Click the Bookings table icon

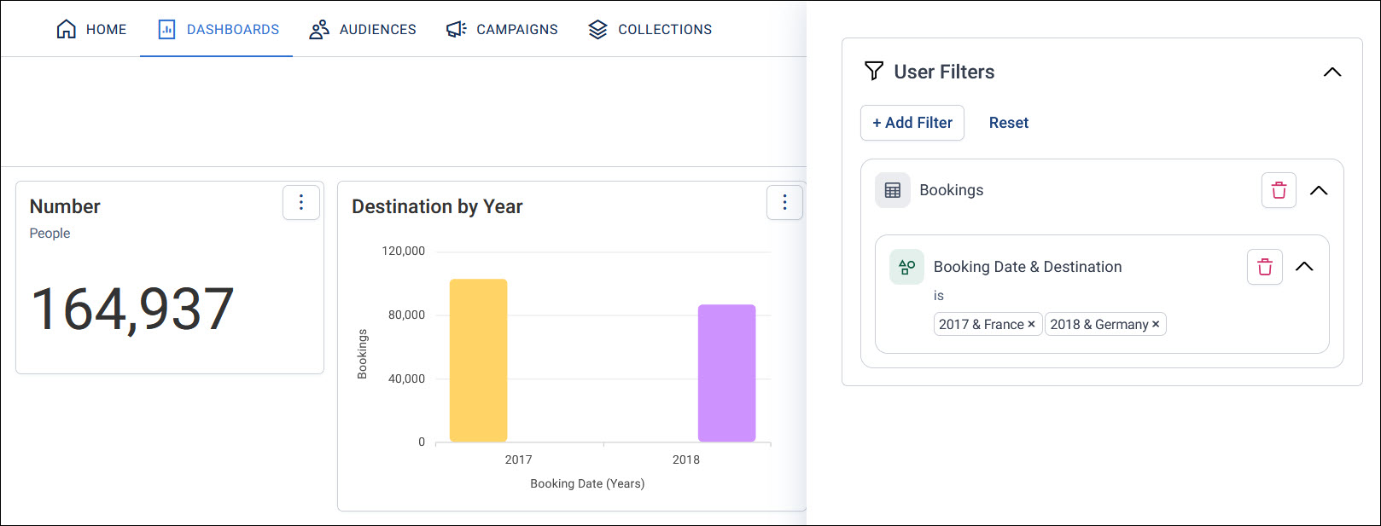click(x=893, y=190)
